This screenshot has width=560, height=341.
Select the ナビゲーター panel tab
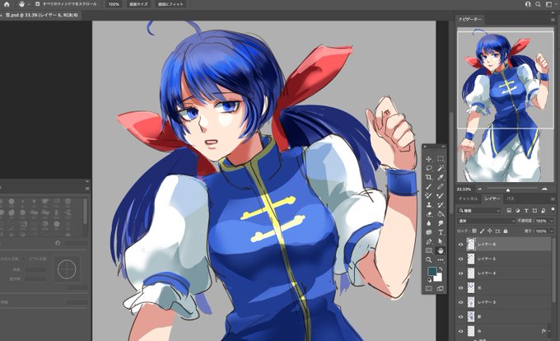(469, 19)
